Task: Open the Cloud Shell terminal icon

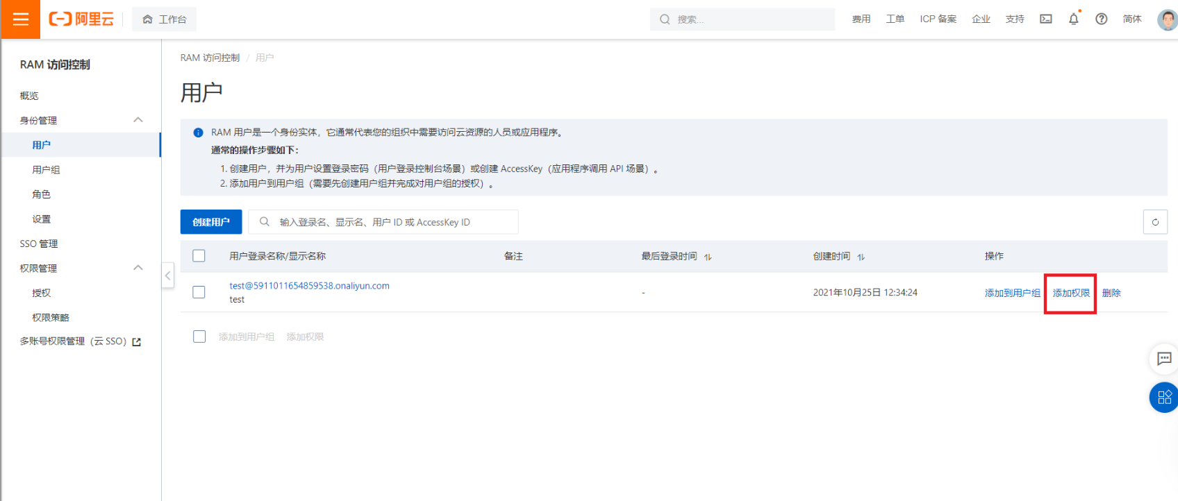Action: (1045, 19)
